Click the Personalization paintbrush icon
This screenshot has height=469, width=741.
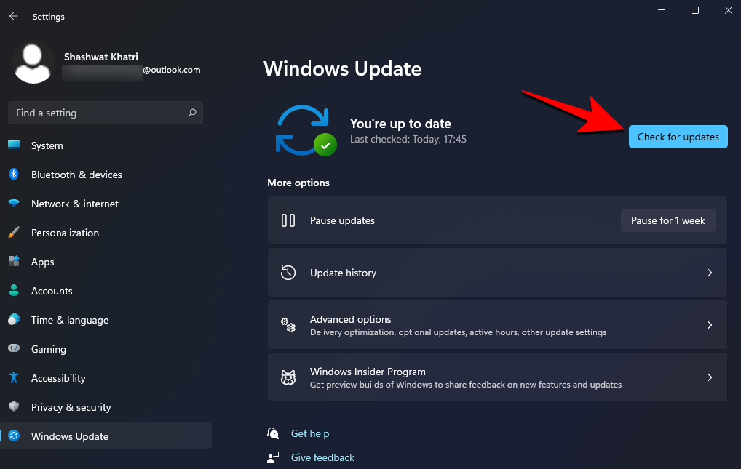pos(14,233)
